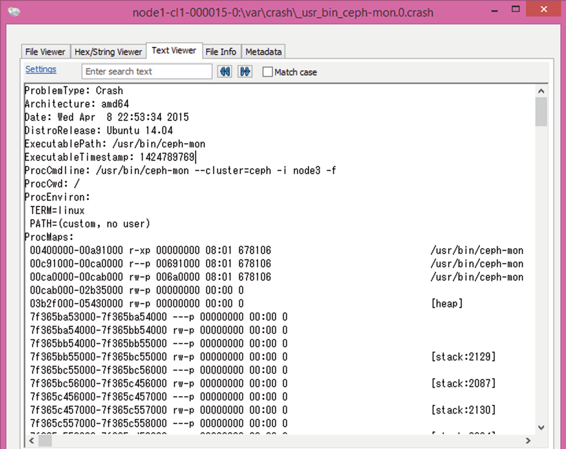566x449 pixels.
Task: Click the window title text in title bar
Action: click(x=283, y=13)
